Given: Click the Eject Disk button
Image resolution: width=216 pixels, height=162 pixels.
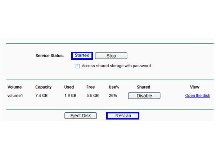Looking at the screenshot, I should pos(81,116).
